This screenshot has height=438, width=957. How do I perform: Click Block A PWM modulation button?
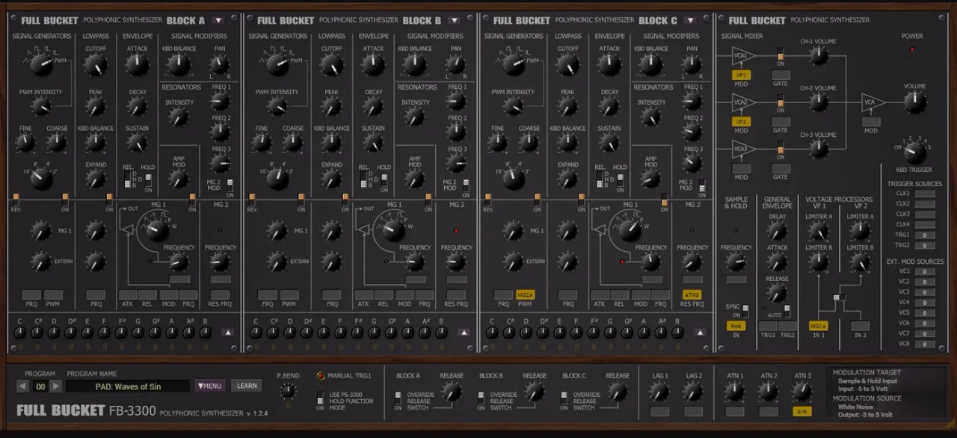point(53,294)
